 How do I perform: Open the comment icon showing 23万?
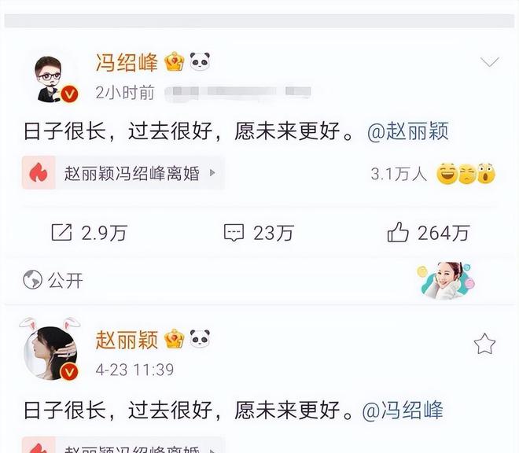(234, 233)
